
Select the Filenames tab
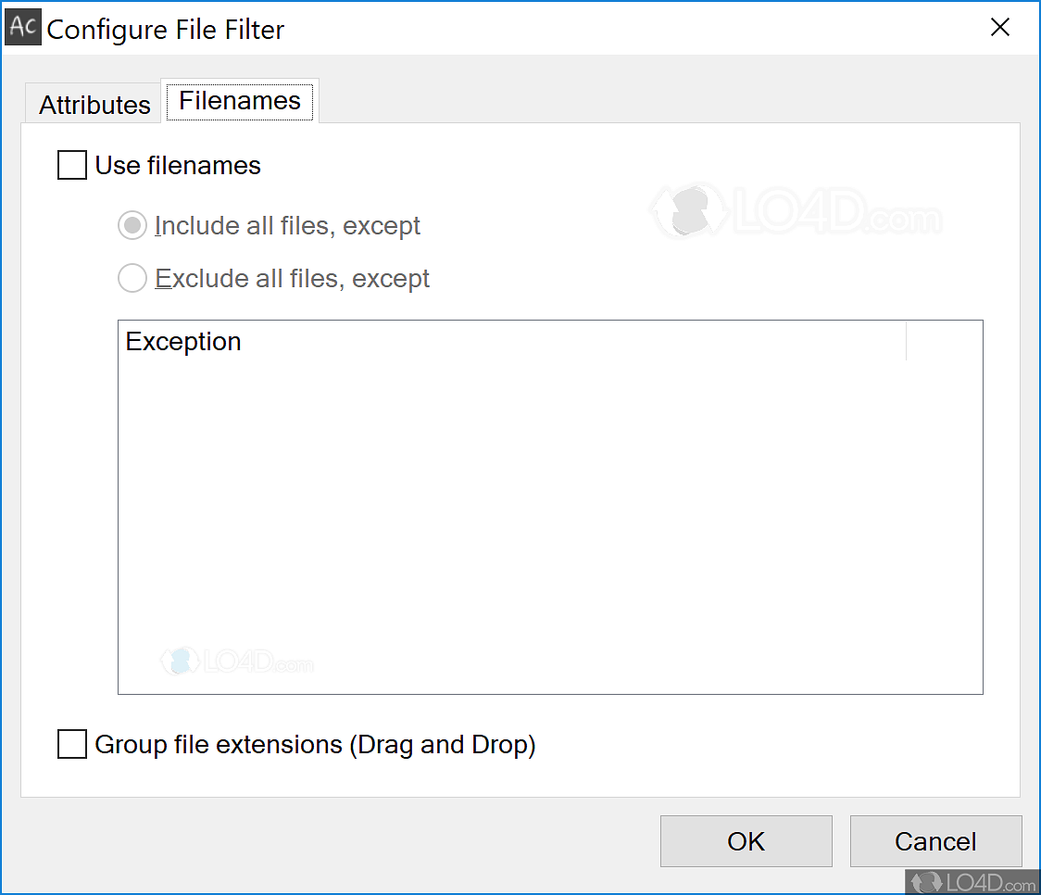coord(240,100)
